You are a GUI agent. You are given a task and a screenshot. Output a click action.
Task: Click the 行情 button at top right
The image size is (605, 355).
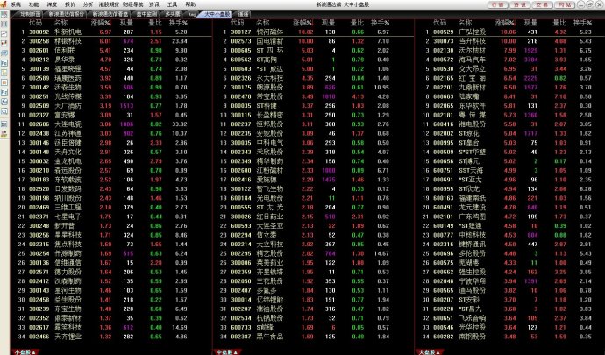(x=498, y=4)
